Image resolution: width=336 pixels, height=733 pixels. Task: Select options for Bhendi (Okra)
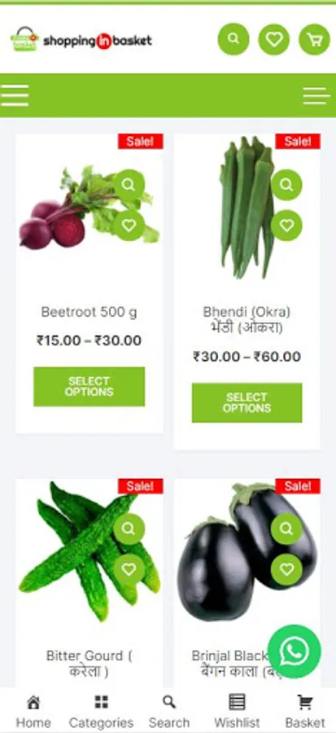tap(247, 402)
